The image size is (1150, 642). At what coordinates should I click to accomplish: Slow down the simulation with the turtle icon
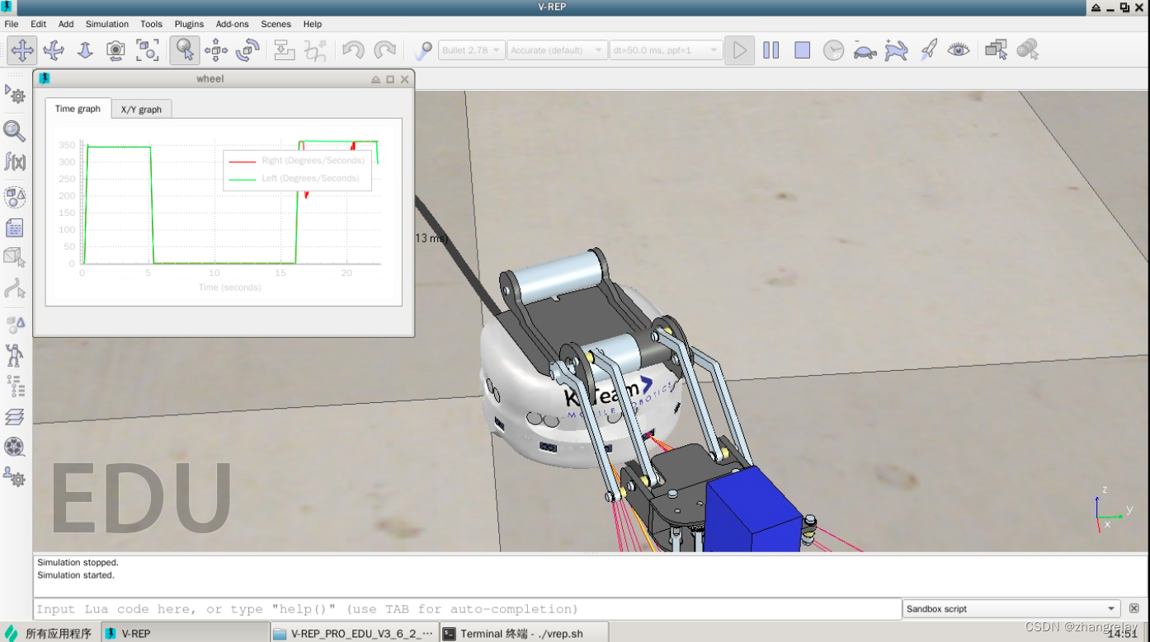[865, 50]
